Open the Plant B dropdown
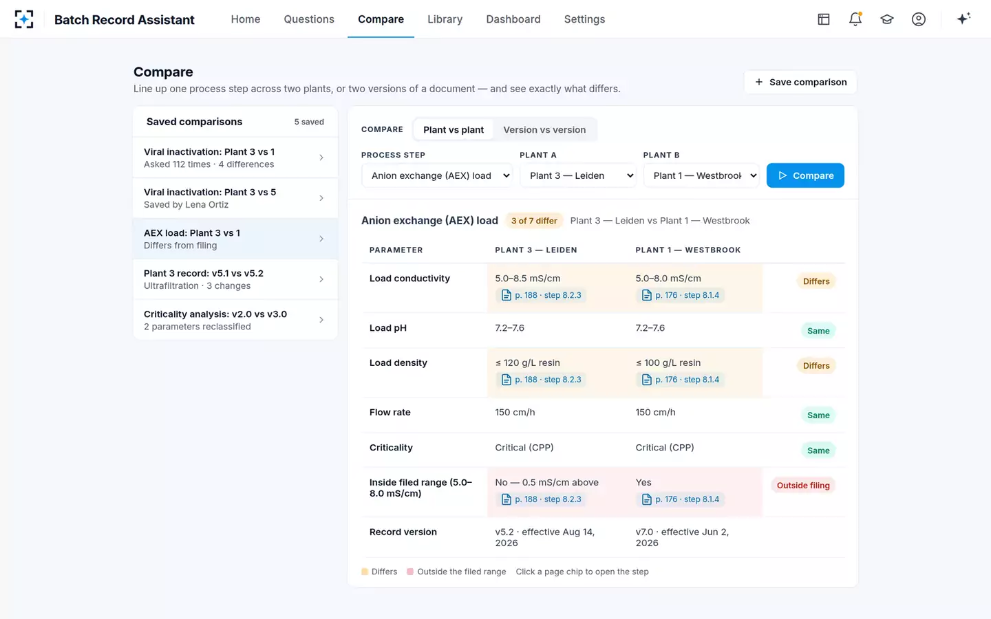The height and width of the screenshot is (619, 991). [701, 175]
